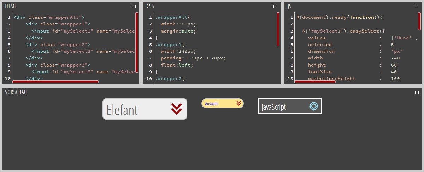424x172 pixels.
Task: Click the square expand icon in HTML panel
Action: click(134, 6)
